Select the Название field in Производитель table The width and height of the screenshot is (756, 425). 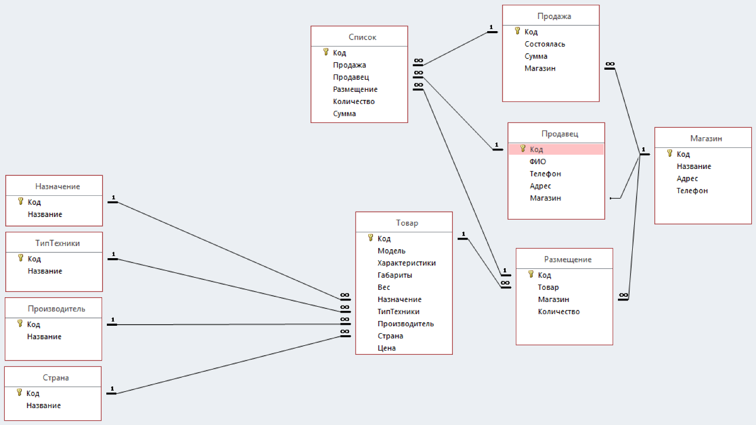pyautogui.click(x=53, y=336)
